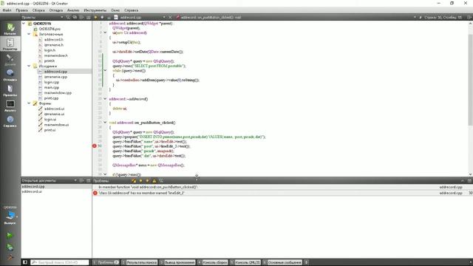The image size is (473, 266).
Task: Close the Projects side panel
Action: pyautogui.click(x=88, y=18)
